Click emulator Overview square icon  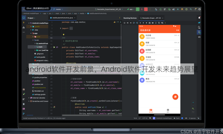[146, 23]
